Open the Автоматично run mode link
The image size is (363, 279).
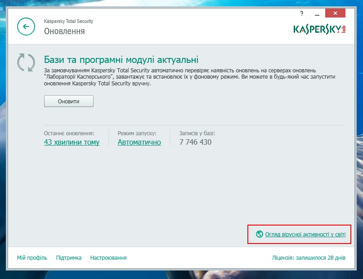[x=139, y=142]
